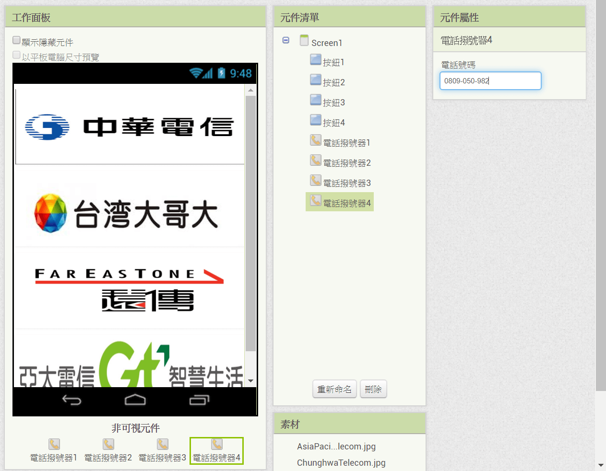Select 電話撥號器1 label in the component tree
606x471 pixels.
[x=346, y=143]
